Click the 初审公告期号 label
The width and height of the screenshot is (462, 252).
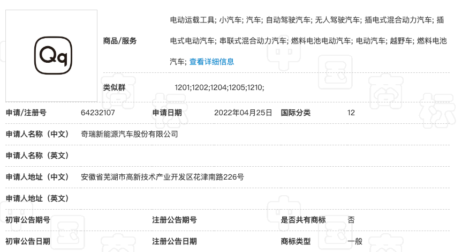click(28, 220)
